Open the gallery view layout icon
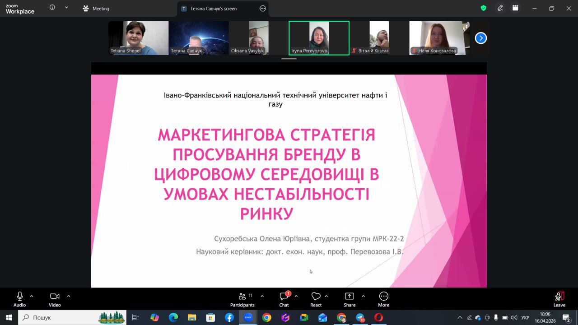The width and height of the screenshot is (578, 325). coord(515,8)
